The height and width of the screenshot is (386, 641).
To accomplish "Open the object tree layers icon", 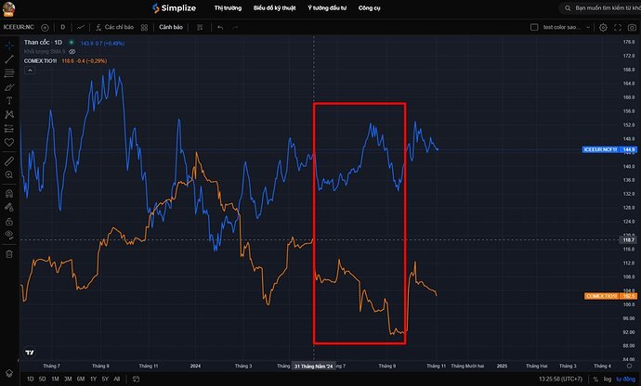I will point(9,373).
